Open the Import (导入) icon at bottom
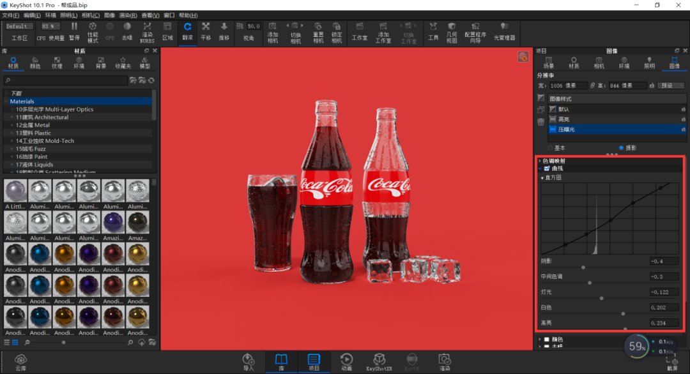 tap(248, 362)
